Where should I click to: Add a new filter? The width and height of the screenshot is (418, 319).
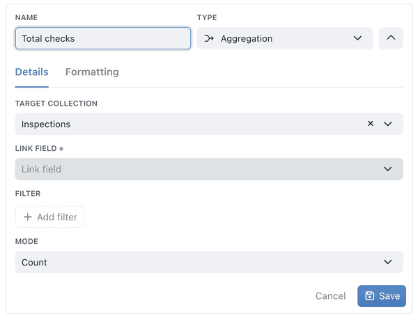[49, 217]
